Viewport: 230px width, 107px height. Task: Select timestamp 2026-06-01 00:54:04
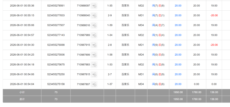pyautogui.click(x=22, y=84)
